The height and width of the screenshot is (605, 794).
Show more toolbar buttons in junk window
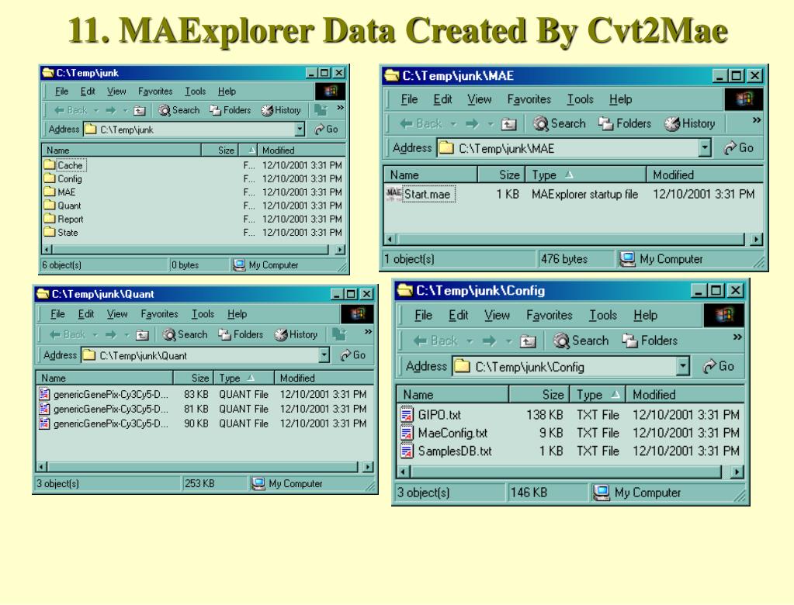[x=340, y=107]
